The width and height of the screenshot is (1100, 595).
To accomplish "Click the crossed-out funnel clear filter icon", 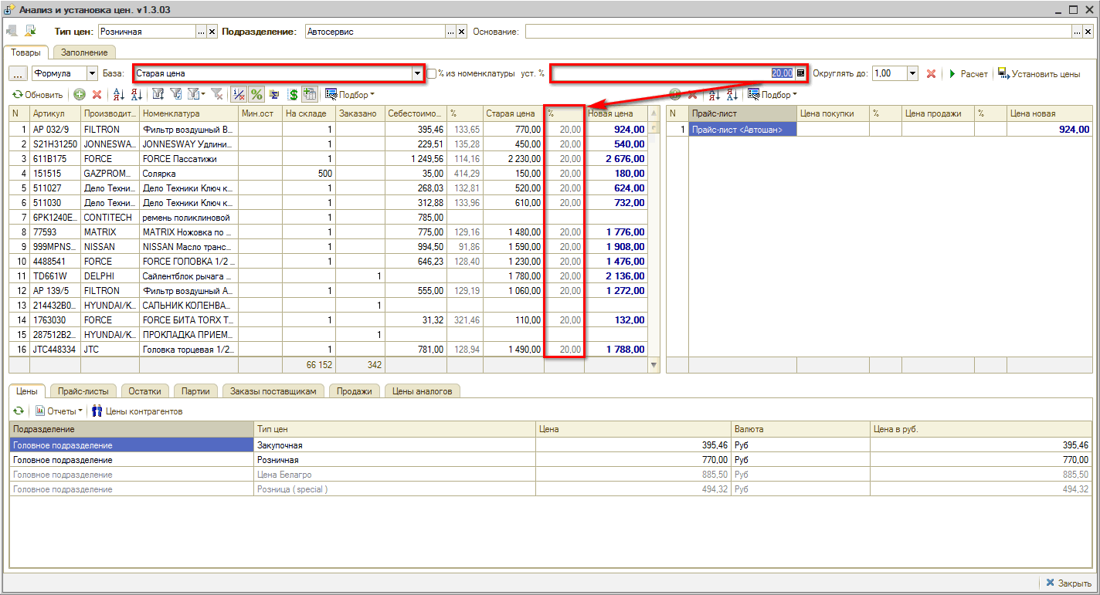I will coord(217,95).
